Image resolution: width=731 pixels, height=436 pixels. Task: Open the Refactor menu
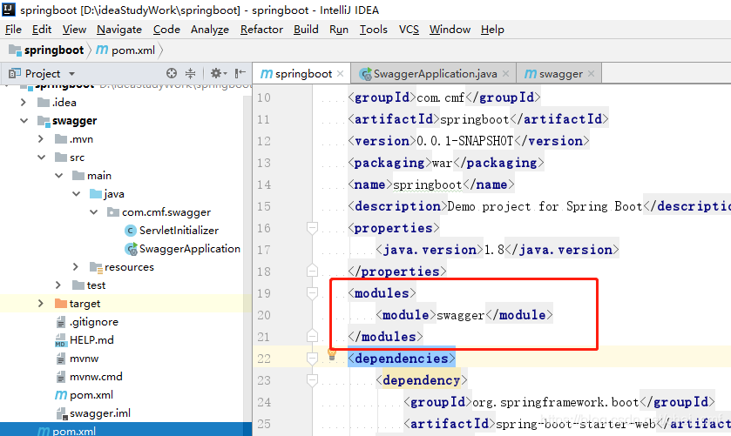261,30
